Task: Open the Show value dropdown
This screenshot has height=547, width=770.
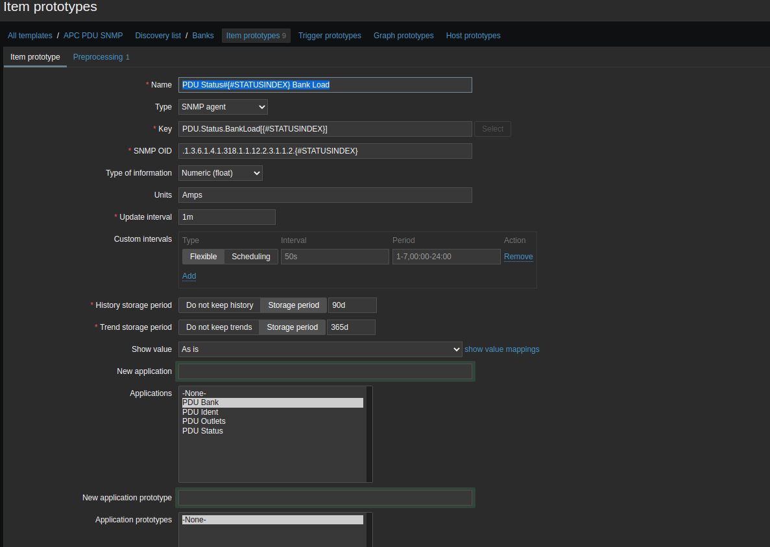Action: point(320,349)
